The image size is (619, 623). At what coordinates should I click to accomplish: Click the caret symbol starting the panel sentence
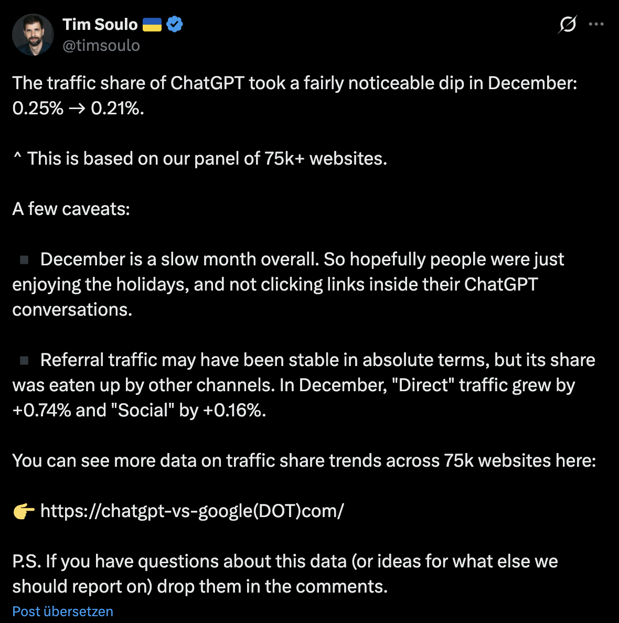16,158
